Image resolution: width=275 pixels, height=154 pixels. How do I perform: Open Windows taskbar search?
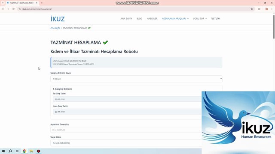10,151
